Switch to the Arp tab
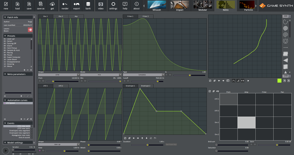The width and height of the screenshot is (294, 155). click(76, 17)
